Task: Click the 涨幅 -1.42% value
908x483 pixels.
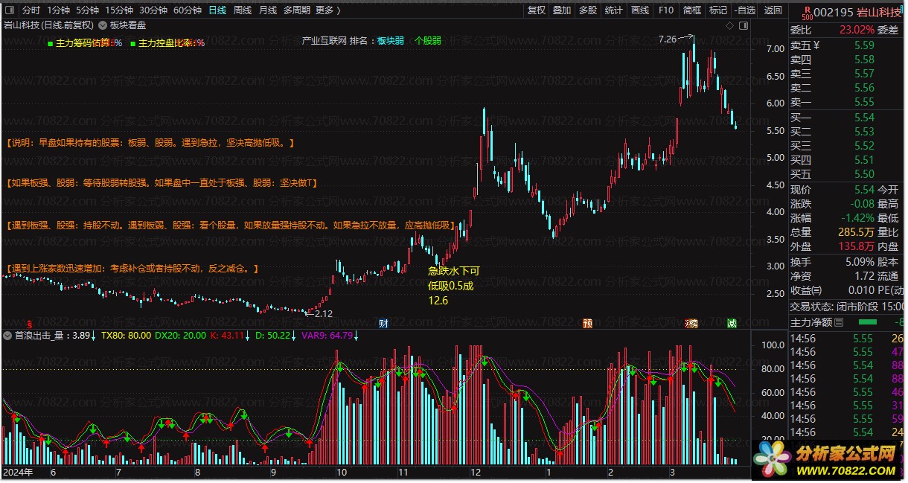Action: click(x=857, y=218)
